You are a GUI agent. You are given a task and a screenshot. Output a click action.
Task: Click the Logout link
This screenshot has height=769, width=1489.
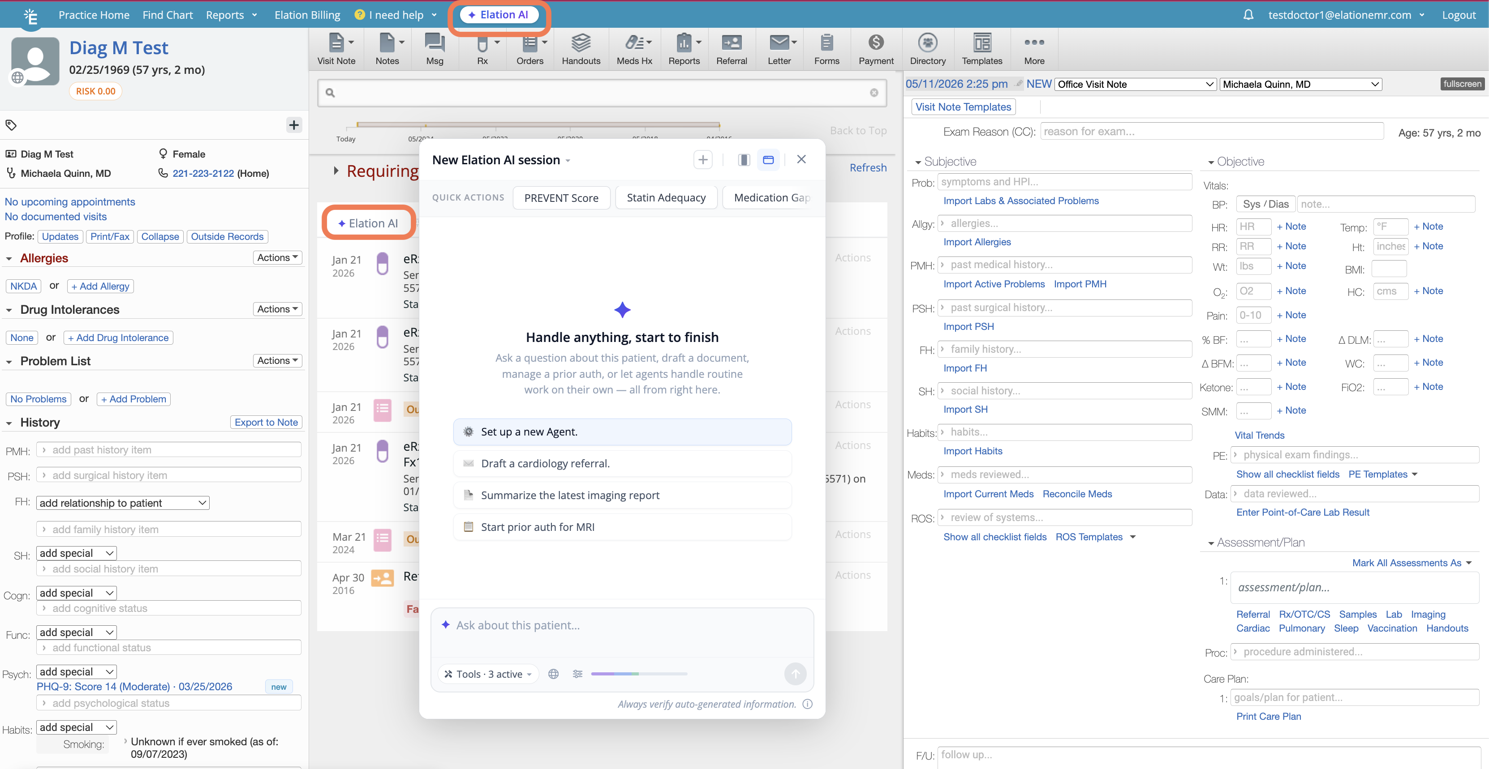pyautogui.click(x=1459, y=15)
